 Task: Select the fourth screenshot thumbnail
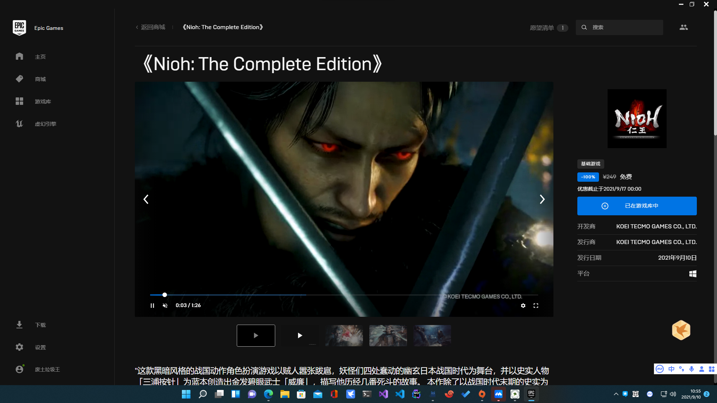pos(388,335)
